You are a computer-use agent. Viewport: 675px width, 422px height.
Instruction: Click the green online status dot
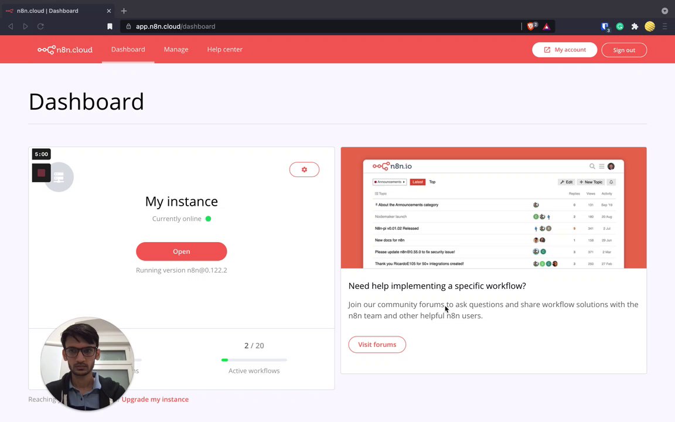point(209,219)
